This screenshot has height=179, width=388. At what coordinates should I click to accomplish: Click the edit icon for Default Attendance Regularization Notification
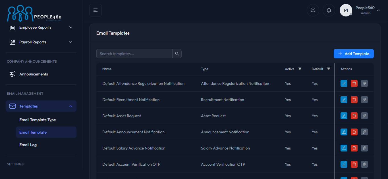pos(344,83)
